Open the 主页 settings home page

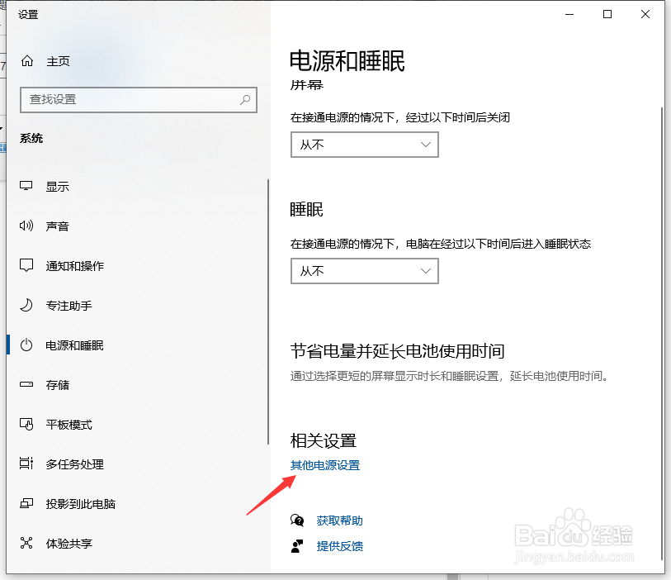[x=58, y=62]
